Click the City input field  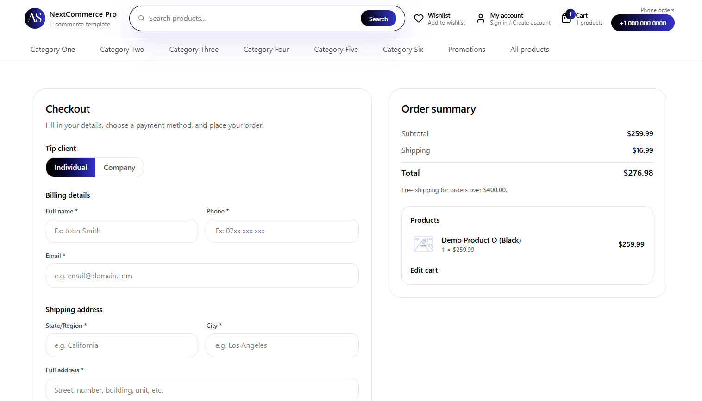[x=282, y=345]
